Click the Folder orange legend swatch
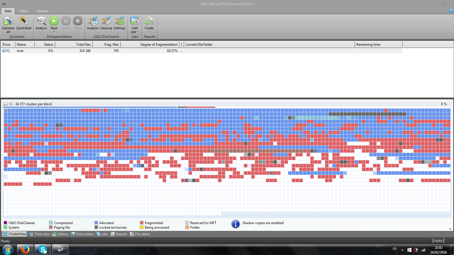This screenshot has width=454, height=255. tap(187, 227)
